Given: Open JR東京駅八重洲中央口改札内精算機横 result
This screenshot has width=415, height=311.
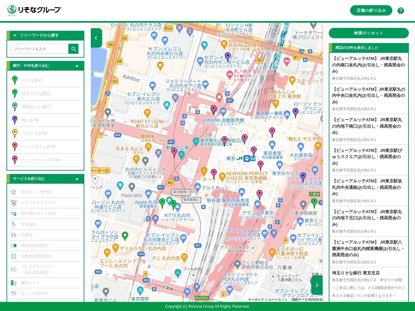Looking at the screenshot, I should (369, 252).
